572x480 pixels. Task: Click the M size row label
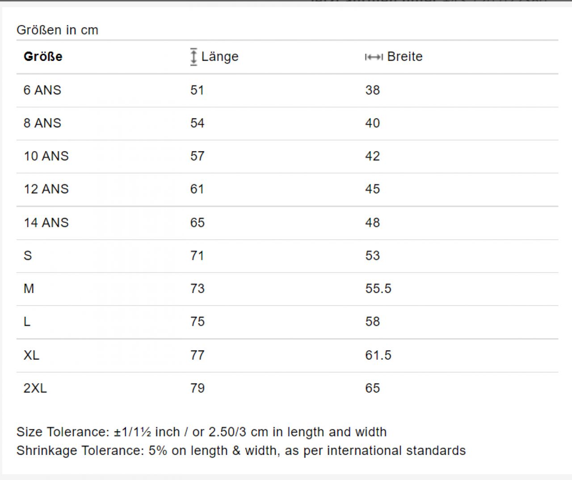(29, 289)
